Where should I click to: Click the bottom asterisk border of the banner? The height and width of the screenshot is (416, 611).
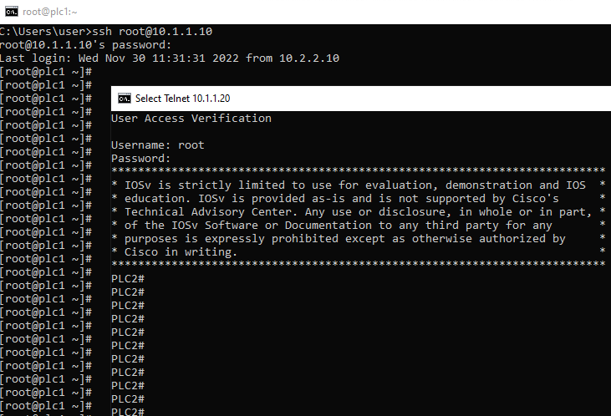coord(359,264)
